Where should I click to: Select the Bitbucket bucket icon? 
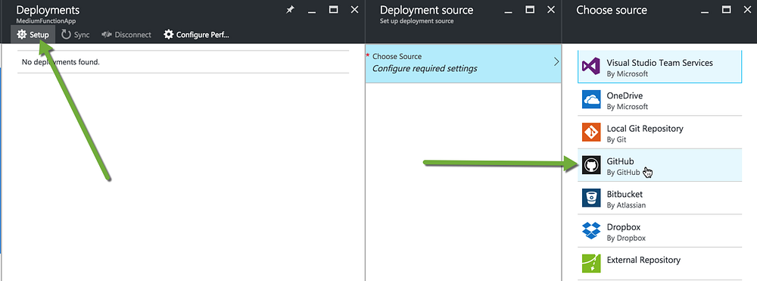coord(591,198)
